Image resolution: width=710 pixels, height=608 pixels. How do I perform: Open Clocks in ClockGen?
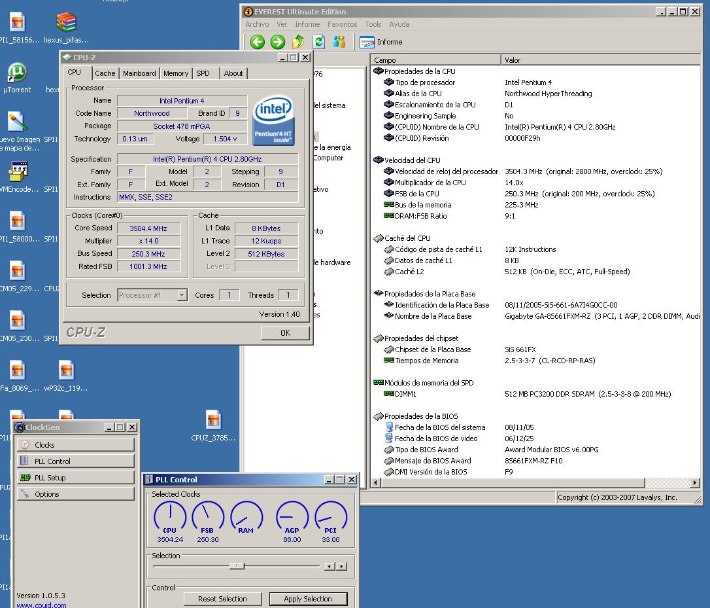(x=76, y=445)
